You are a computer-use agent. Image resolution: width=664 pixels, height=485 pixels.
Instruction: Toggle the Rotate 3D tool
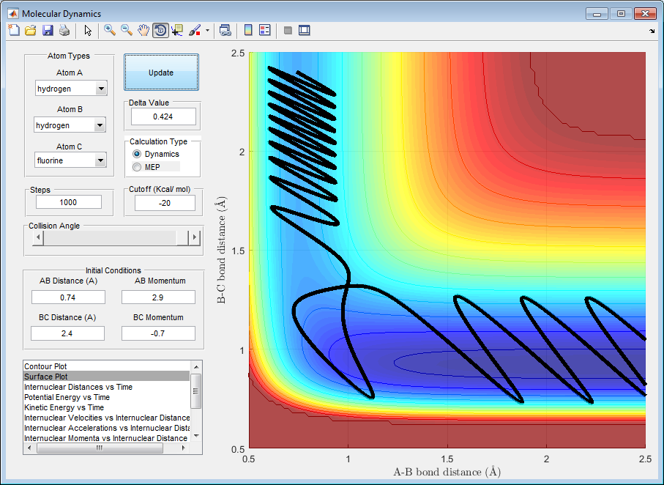[160, 30]
